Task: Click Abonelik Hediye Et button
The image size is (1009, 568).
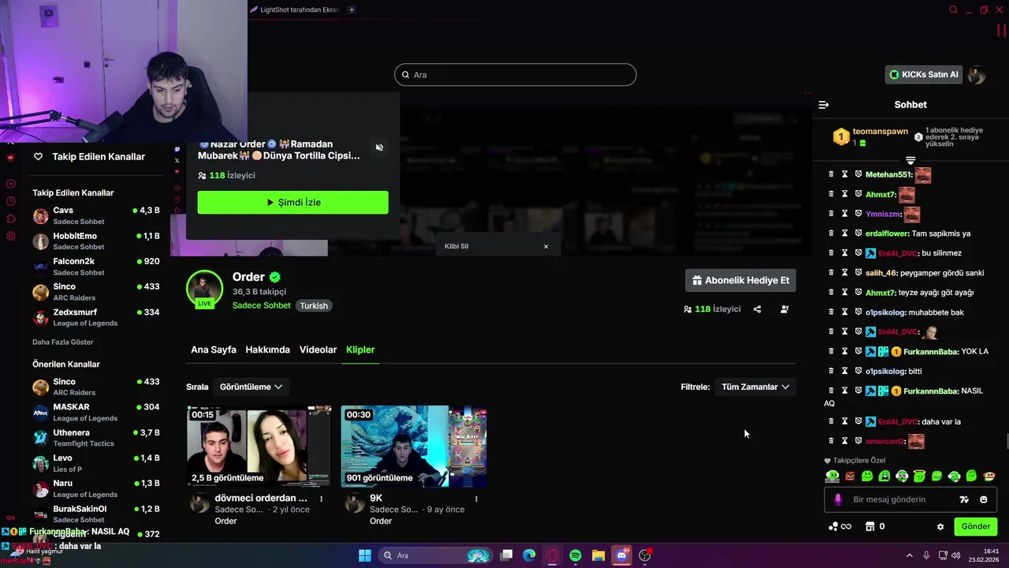Action: tap(740, 280)
